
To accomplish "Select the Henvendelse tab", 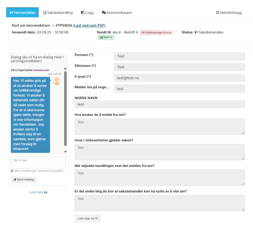I will pos(22,13).
